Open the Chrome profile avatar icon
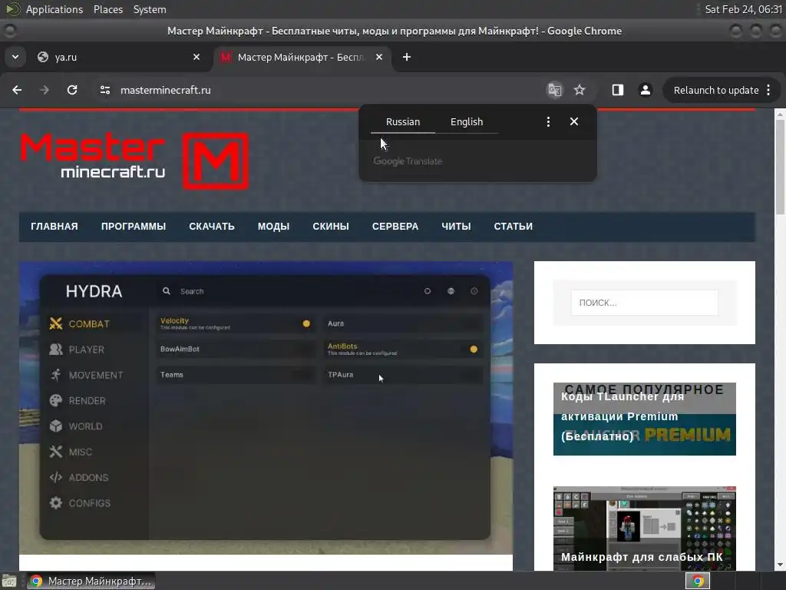 coord(645,90)
